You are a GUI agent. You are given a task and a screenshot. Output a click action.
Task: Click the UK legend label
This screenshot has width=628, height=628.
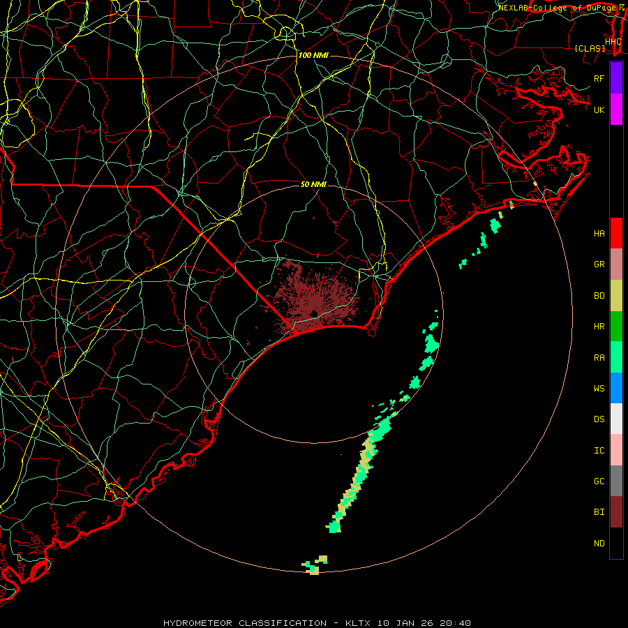[x=599, y=110]
